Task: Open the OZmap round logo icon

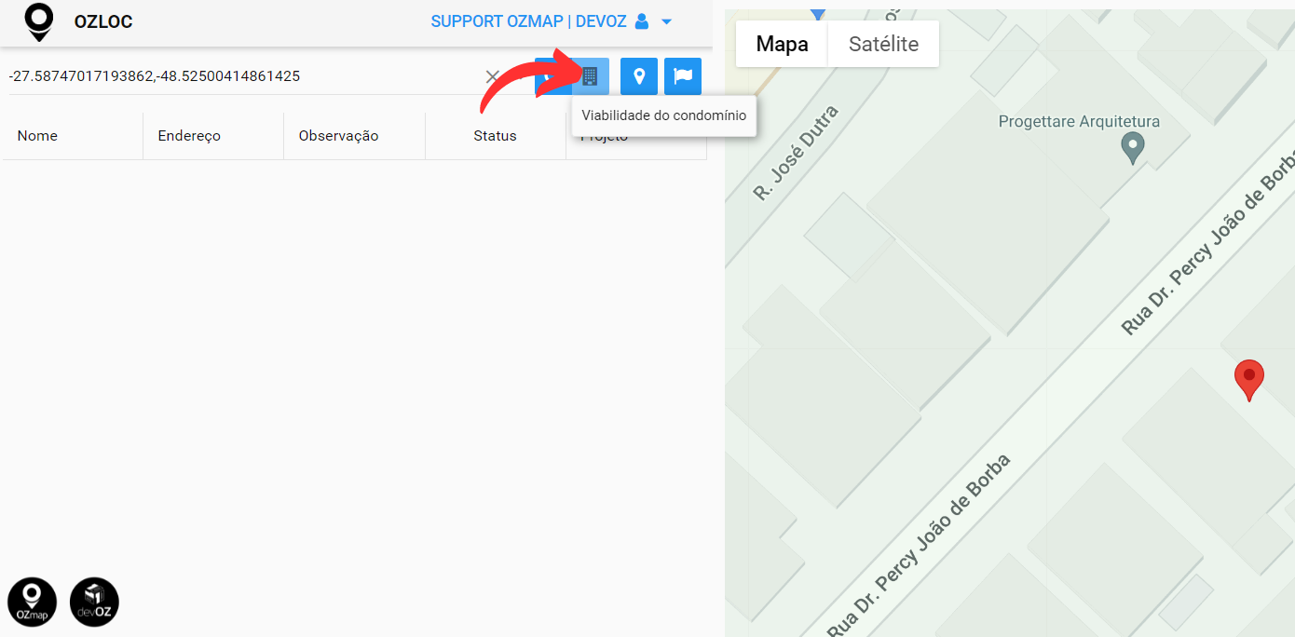Action: pyautogui.click(x=32, y=602)
